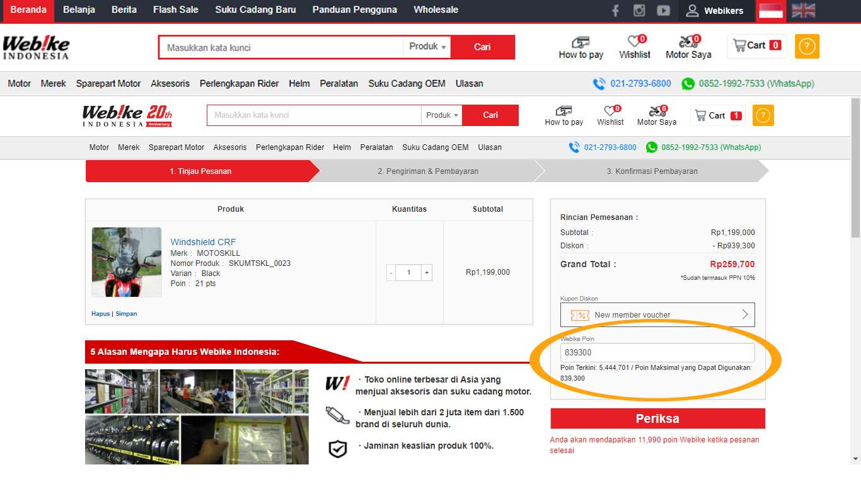
Task: Select Sparepart Motor in the top category nav
Action: pos(108,84)
